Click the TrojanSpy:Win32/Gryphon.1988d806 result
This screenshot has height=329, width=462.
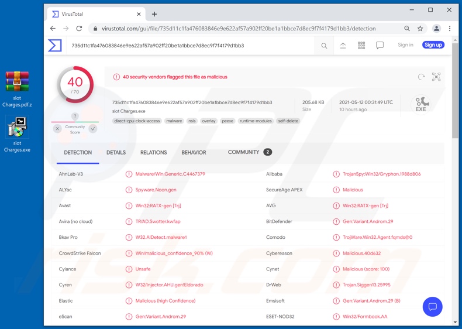381,174
